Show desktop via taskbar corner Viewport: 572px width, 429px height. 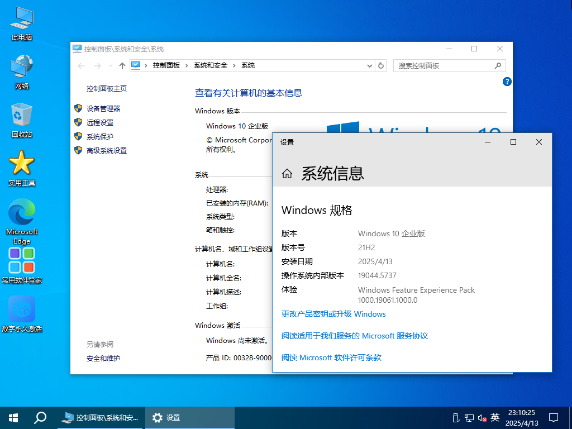coord(570,418)
